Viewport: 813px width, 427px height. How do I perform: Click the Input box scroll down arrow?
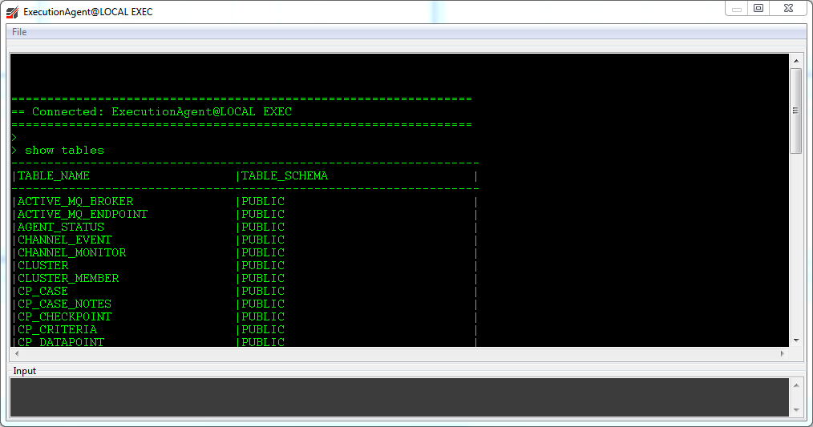coord(795,409)
